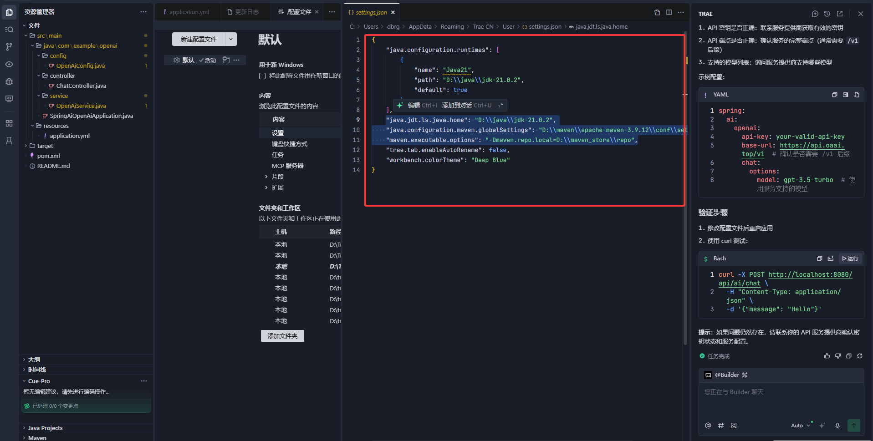
Task: Insert YAML code block at cursor
Action: 846,95
